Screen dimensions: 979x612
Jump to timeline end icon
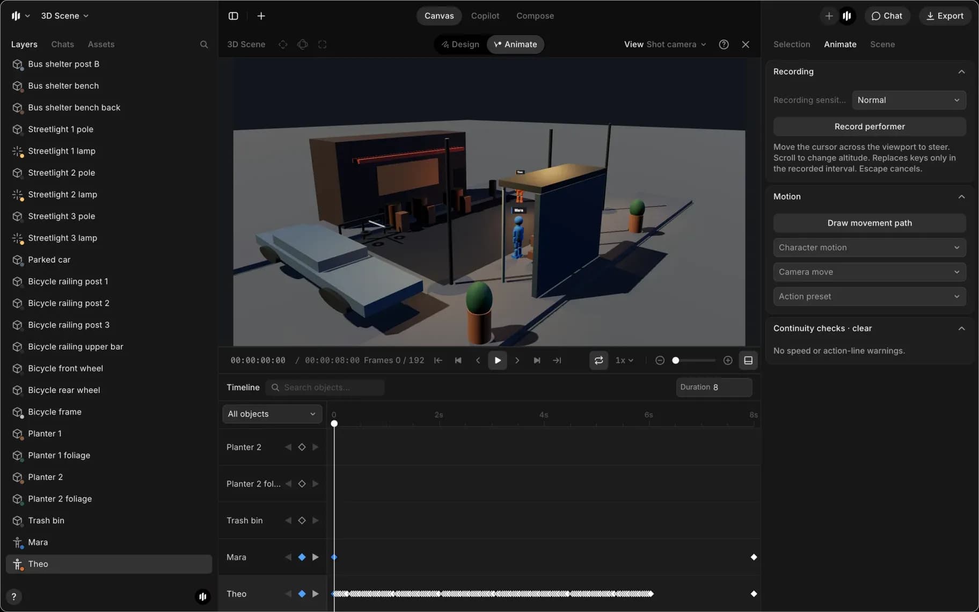557,360
